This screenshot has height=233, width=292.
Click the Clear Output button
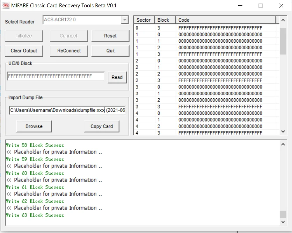(x=24, y=51)
